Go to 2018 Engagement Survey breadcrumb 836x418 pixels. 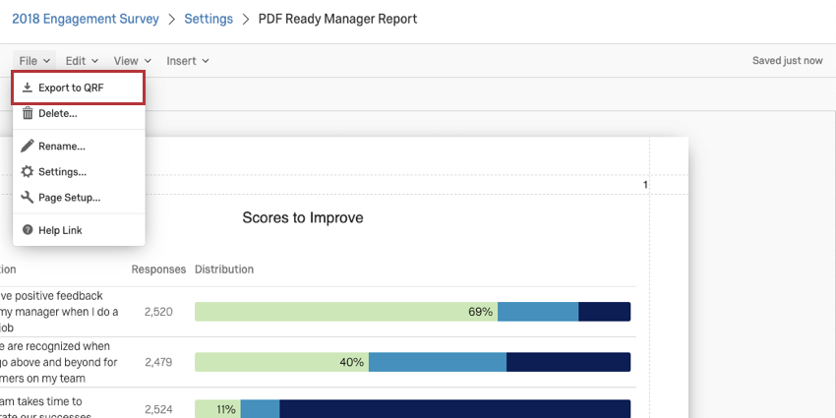85,19
